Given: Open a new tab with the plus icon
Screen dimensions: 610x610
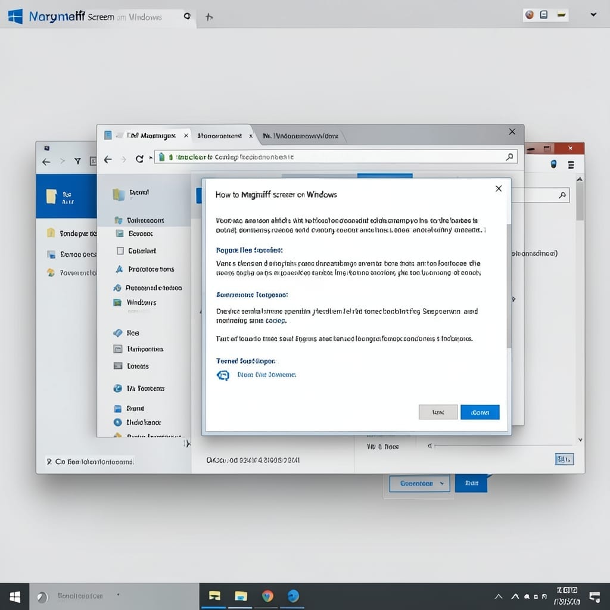Looking at the screenshot, I should 209,17.
